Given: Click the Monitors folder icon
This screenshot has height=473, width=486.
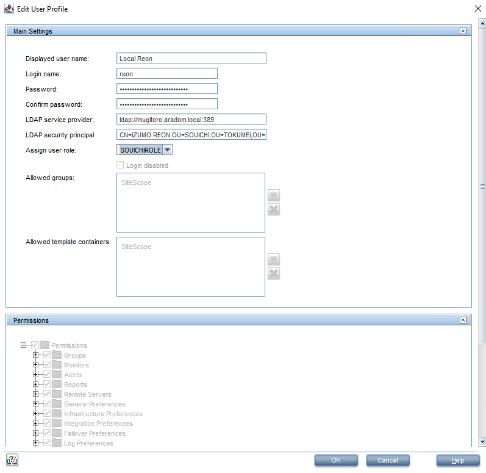Looking at the screenshot, I should point(57,364).
